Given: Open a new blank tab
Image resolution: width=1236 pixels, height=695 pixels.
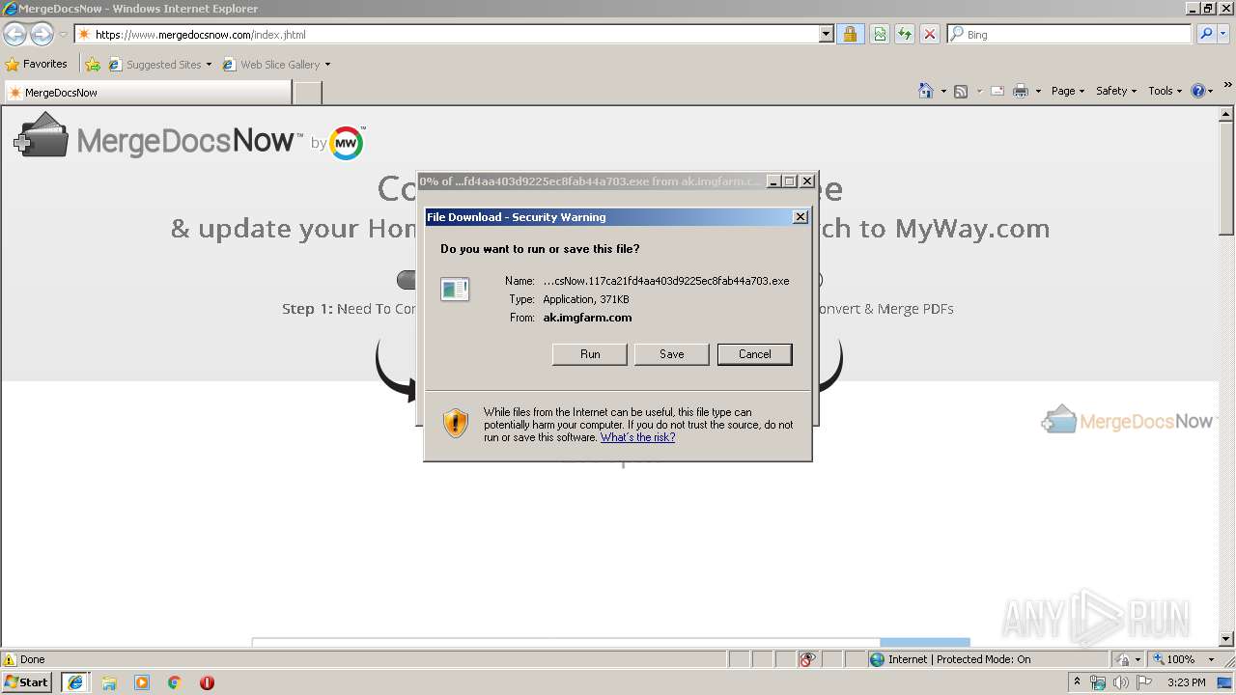Looking at the screenshot, I should [x=307, y=93].
